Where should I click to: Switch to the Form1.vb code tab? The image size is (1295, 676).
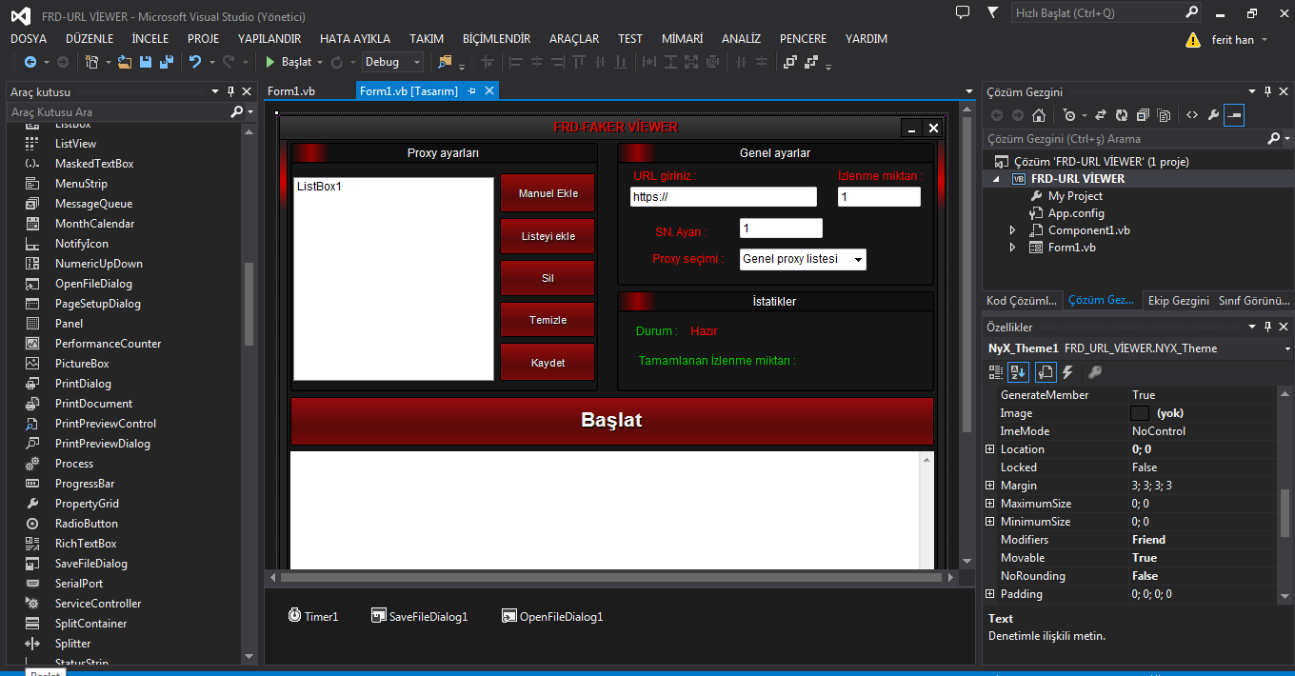[291, 91]
